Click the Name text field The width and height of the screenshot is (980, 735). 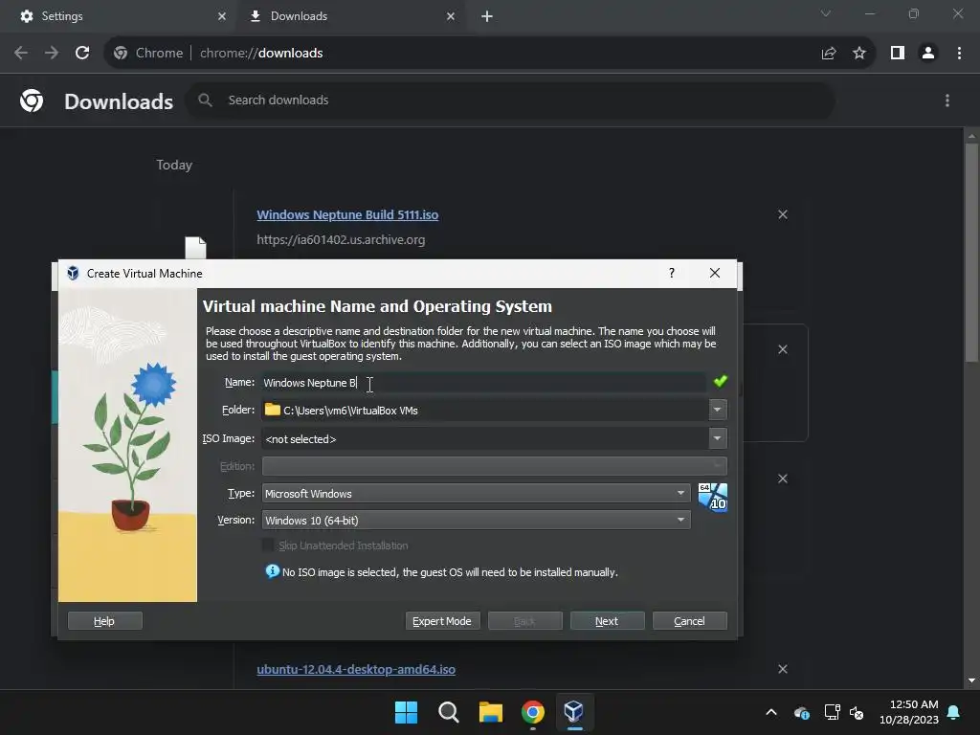pos(483,383)
